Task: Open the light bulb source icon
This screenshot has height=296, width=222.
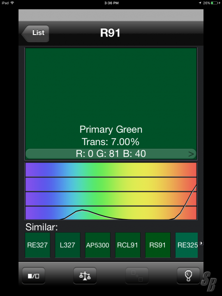Action: click(x=188, y=275)
